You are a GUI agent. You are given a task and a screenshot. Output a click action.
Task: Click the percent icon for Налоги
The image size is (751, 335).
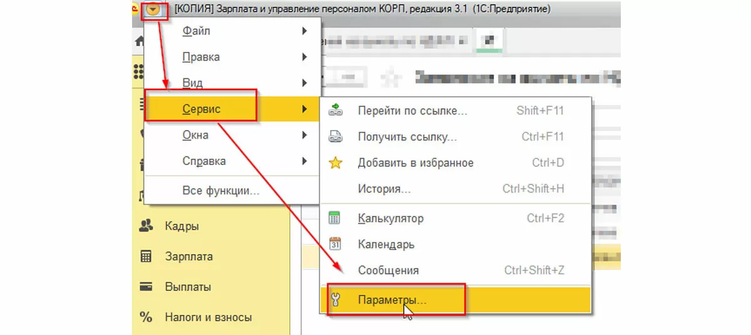(146, 317)
